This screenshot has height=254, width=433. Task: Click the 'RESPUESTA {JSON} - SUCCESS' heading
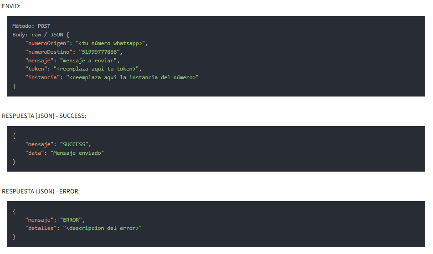click(44, 116)
